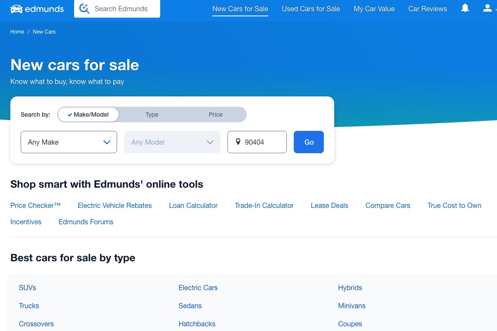Click the Edmunds car logo
Screen dimensions: 497x331
37,9
